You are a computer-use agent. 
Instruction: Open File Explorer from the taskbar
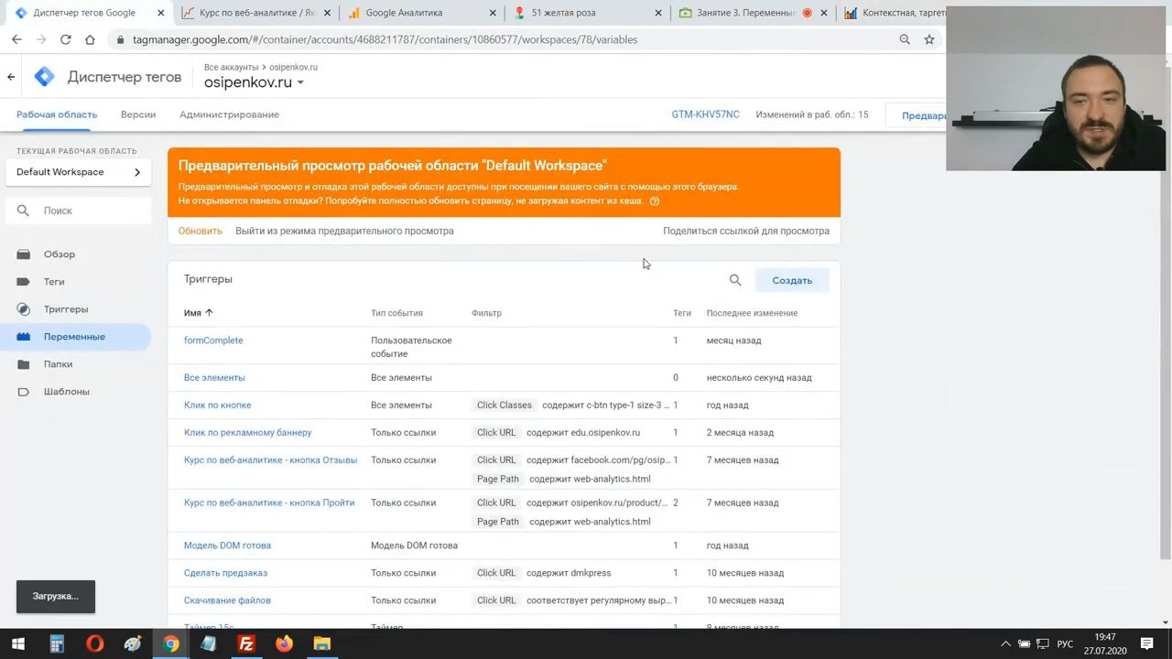point(321,643)
